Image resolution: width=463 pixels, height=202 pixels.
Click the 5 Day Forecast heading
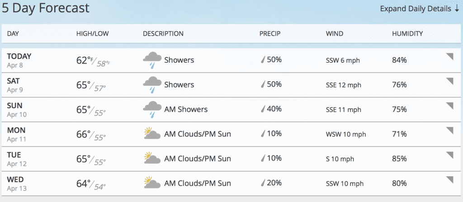46,8
